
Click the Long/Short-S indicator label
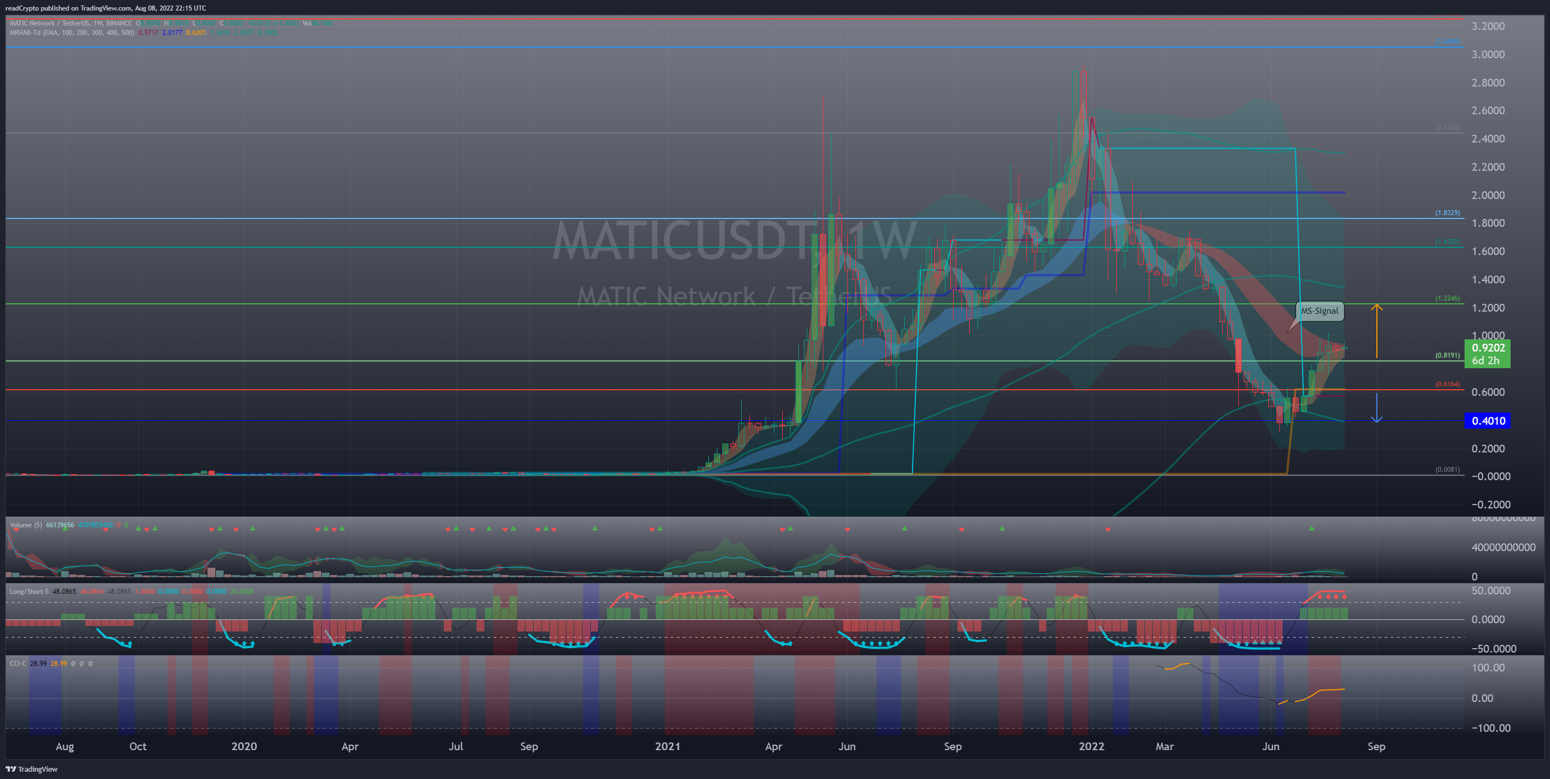29,591
